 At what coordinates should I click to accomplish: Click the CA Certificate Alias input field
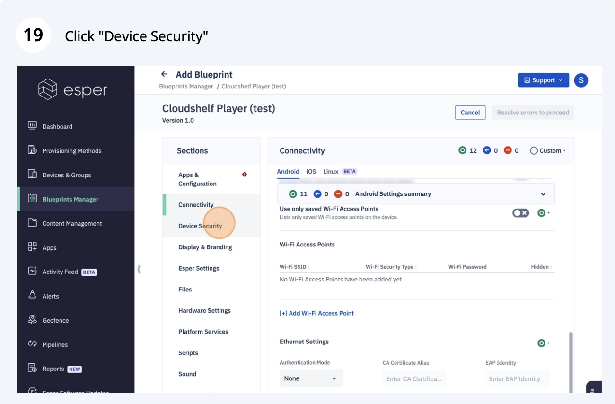click(414, 378)
